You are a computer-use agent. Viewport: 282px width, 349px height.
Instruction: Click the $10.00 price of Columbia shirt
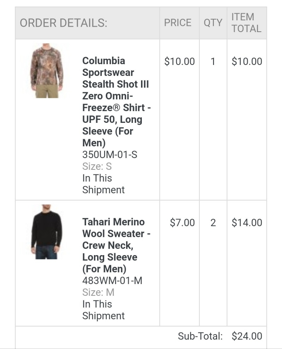tap(179, 61)
